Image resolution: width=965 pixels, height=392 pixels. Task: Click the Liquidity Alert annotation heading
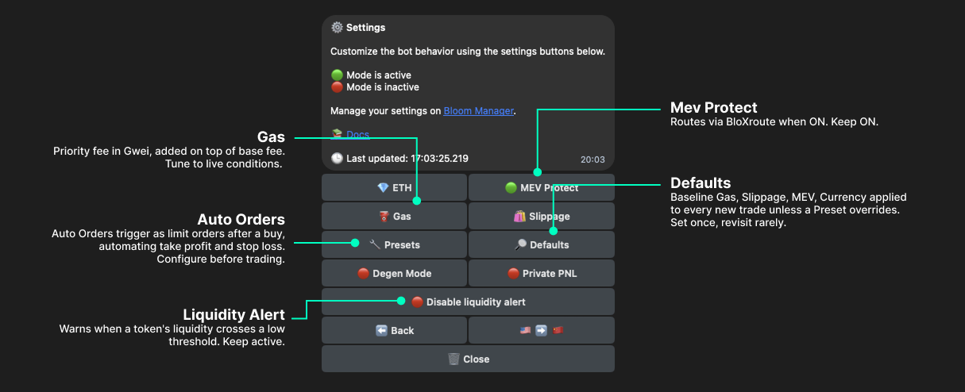[x=234, y=314]
